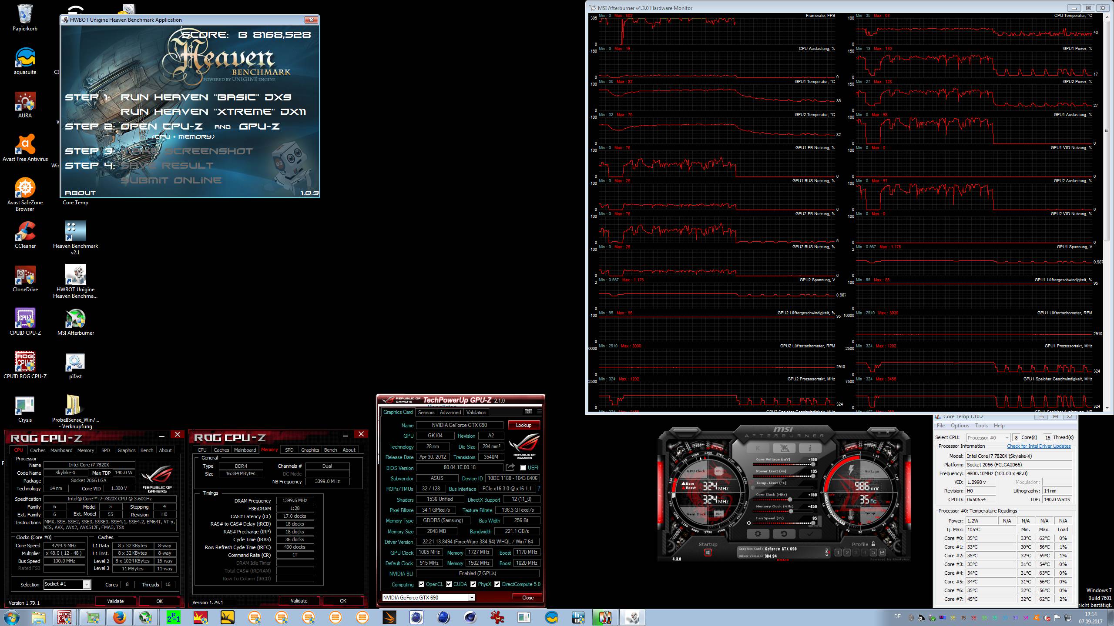Toggle the Afterburner profile lock icon
The image size is (1114, 626).
[873, 544]
